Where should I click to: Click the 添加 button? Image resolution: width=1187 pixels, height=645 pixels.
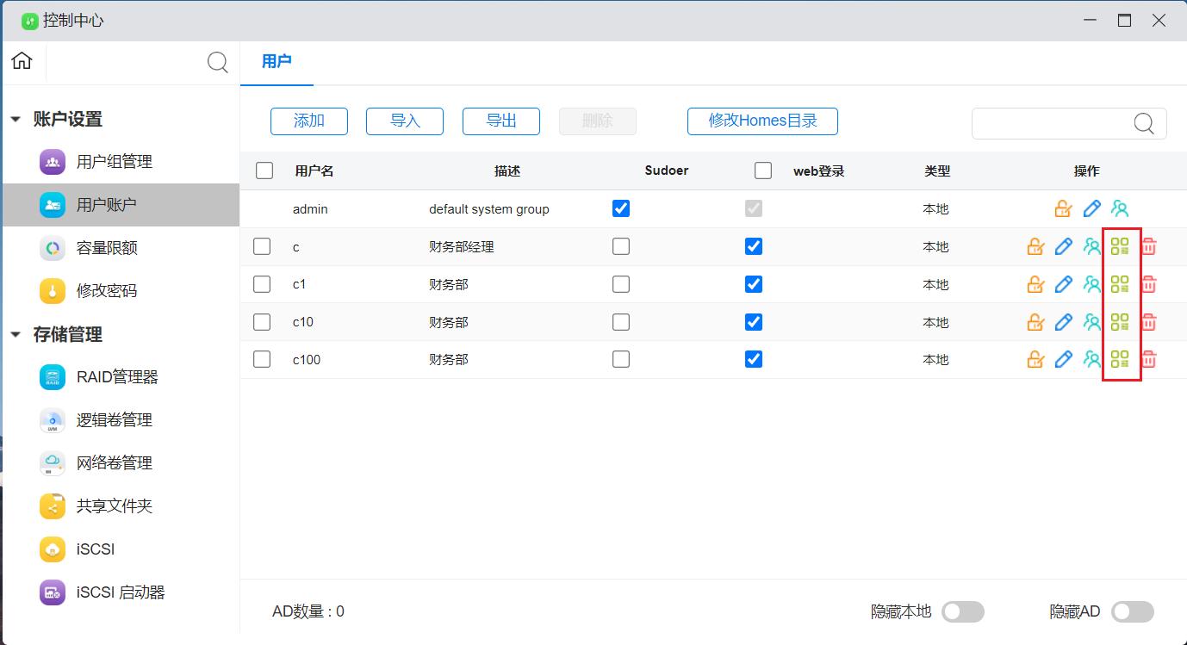[x=309, y=121]
